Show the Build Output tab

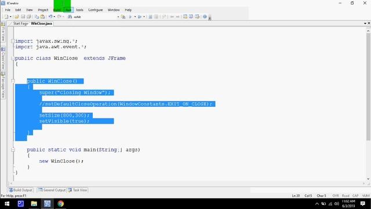coord(20,190)
